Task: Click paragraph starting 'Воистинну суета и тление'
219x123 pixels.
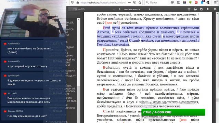Action: pos(148,76)
